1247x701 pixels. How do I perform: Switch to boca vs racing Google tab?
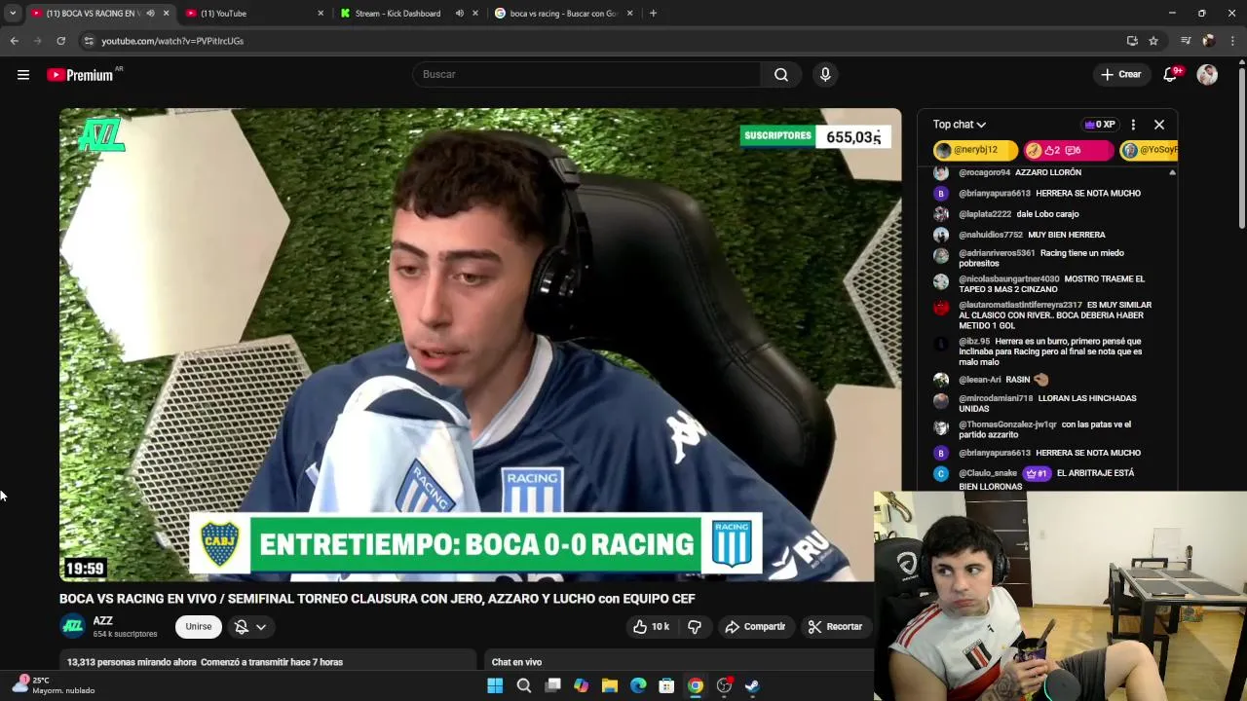564,14
